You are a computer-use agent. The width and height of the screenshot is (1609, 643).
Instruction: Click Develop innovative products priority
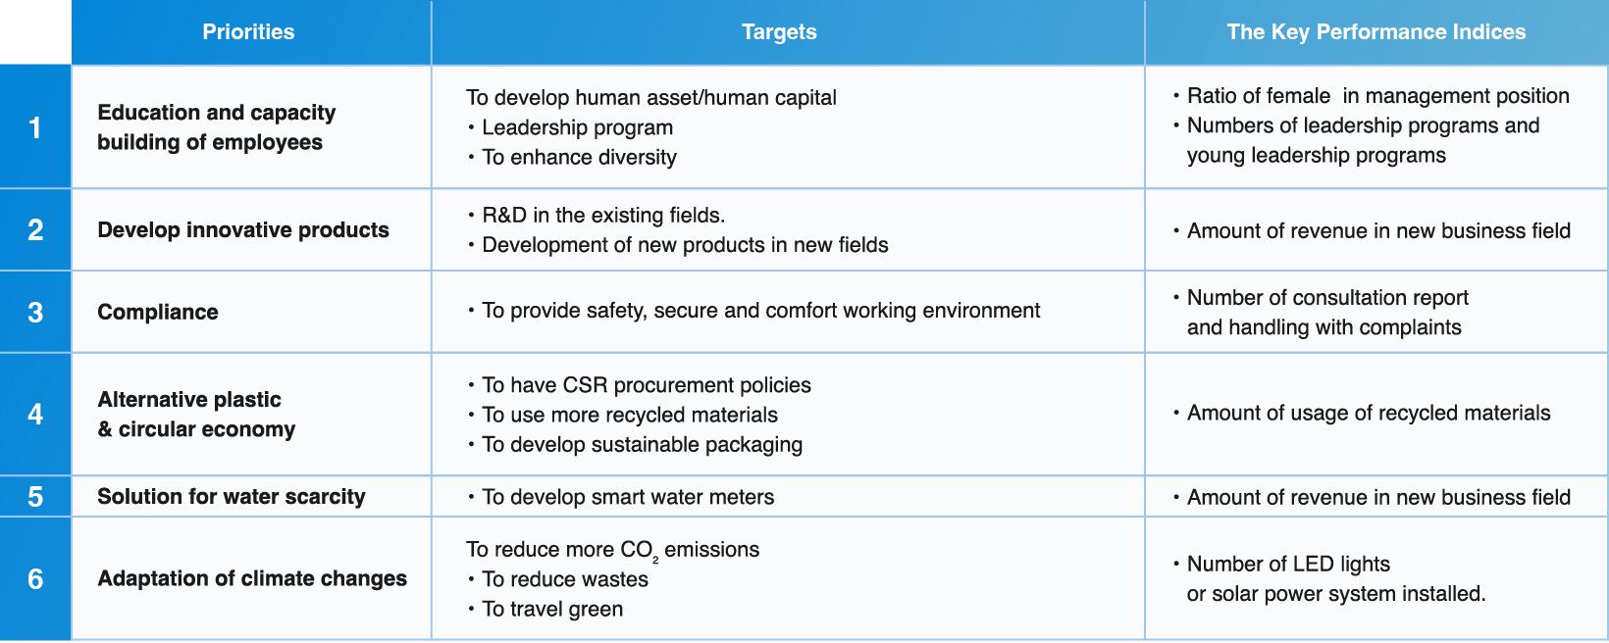[243, 230]
